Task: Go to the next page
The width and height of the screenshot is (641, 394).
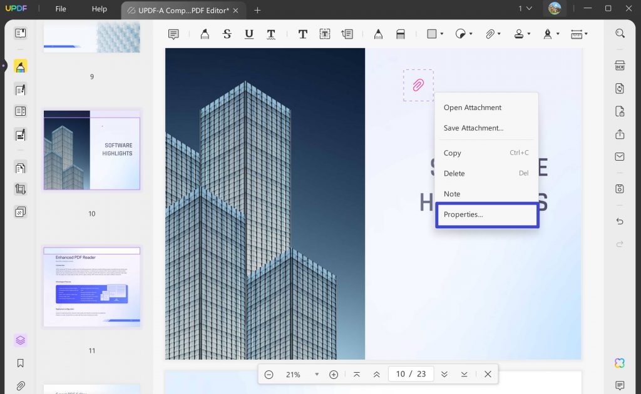Action: 444,374
